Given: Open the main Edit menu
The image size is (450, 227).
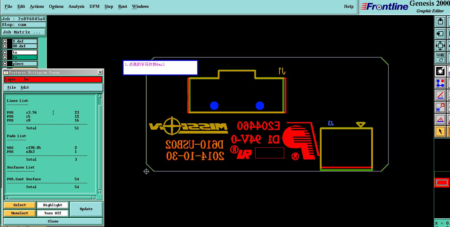Looking at the screenshot, I should (x=21, y=6).
